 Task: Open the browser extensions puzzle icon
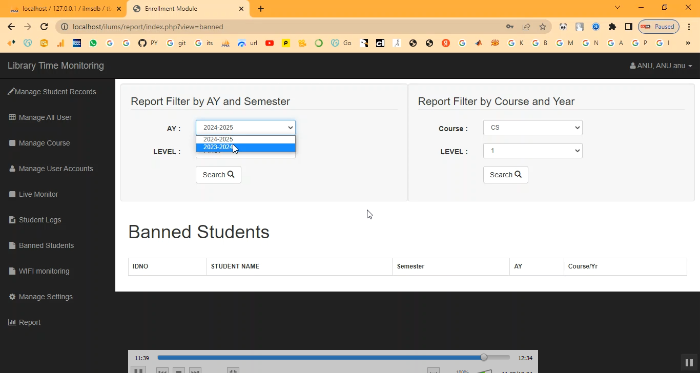coord(612,27)
